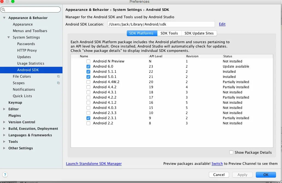This screenshot has width=282, height=183.
Task: Click the search magnifier icon
Action: (x=4, y=10)
